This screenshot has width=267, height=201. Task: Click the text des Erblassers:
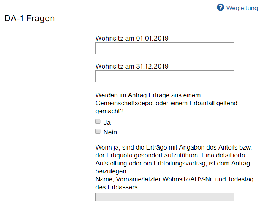117,187
